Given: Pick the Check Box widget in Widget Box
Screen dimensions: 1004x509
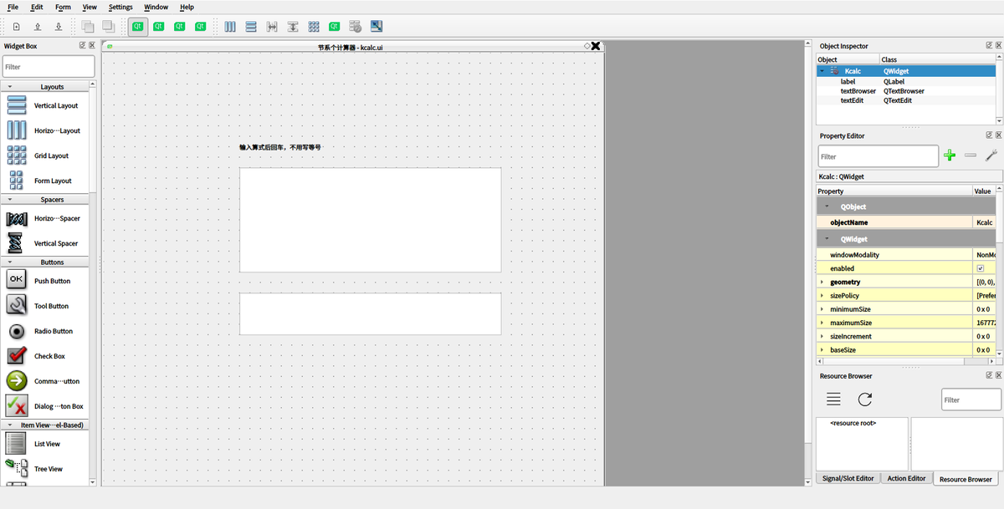Looking at the screenshot, I should (49, 356).
